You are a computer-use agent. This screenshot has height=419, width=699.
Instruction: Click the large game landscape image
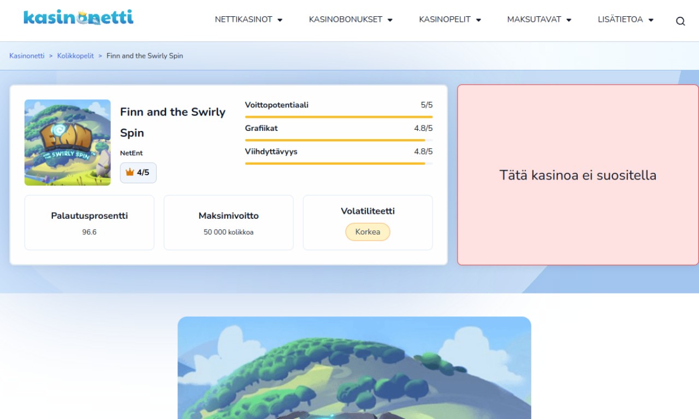click(354, 368)
